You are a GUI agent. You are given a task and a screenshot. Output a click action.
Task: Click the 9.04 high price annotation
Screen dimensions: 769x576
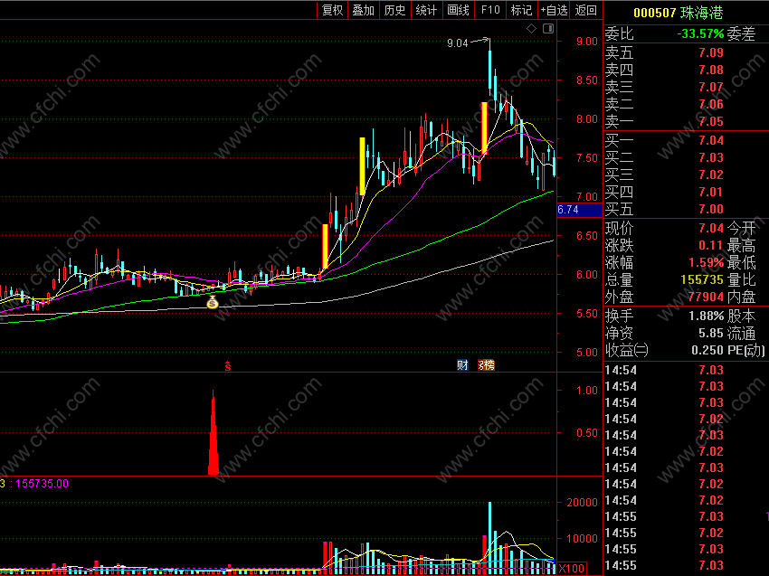click(458, 43)
